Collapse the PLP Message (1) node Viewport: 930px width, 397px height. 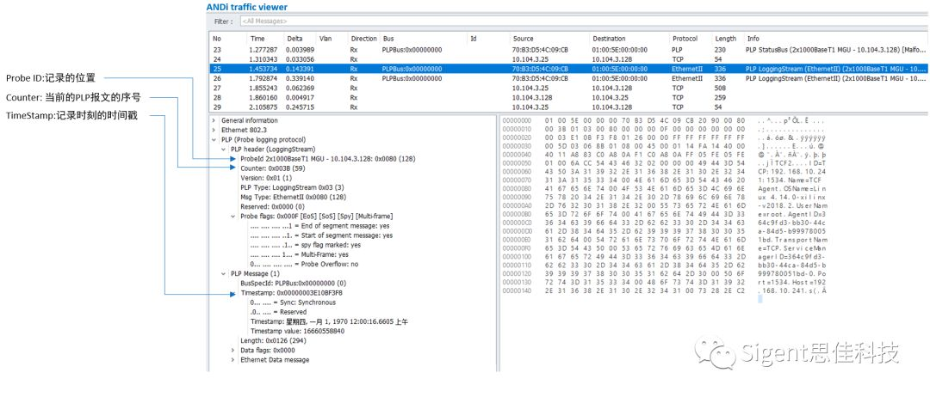224,273
